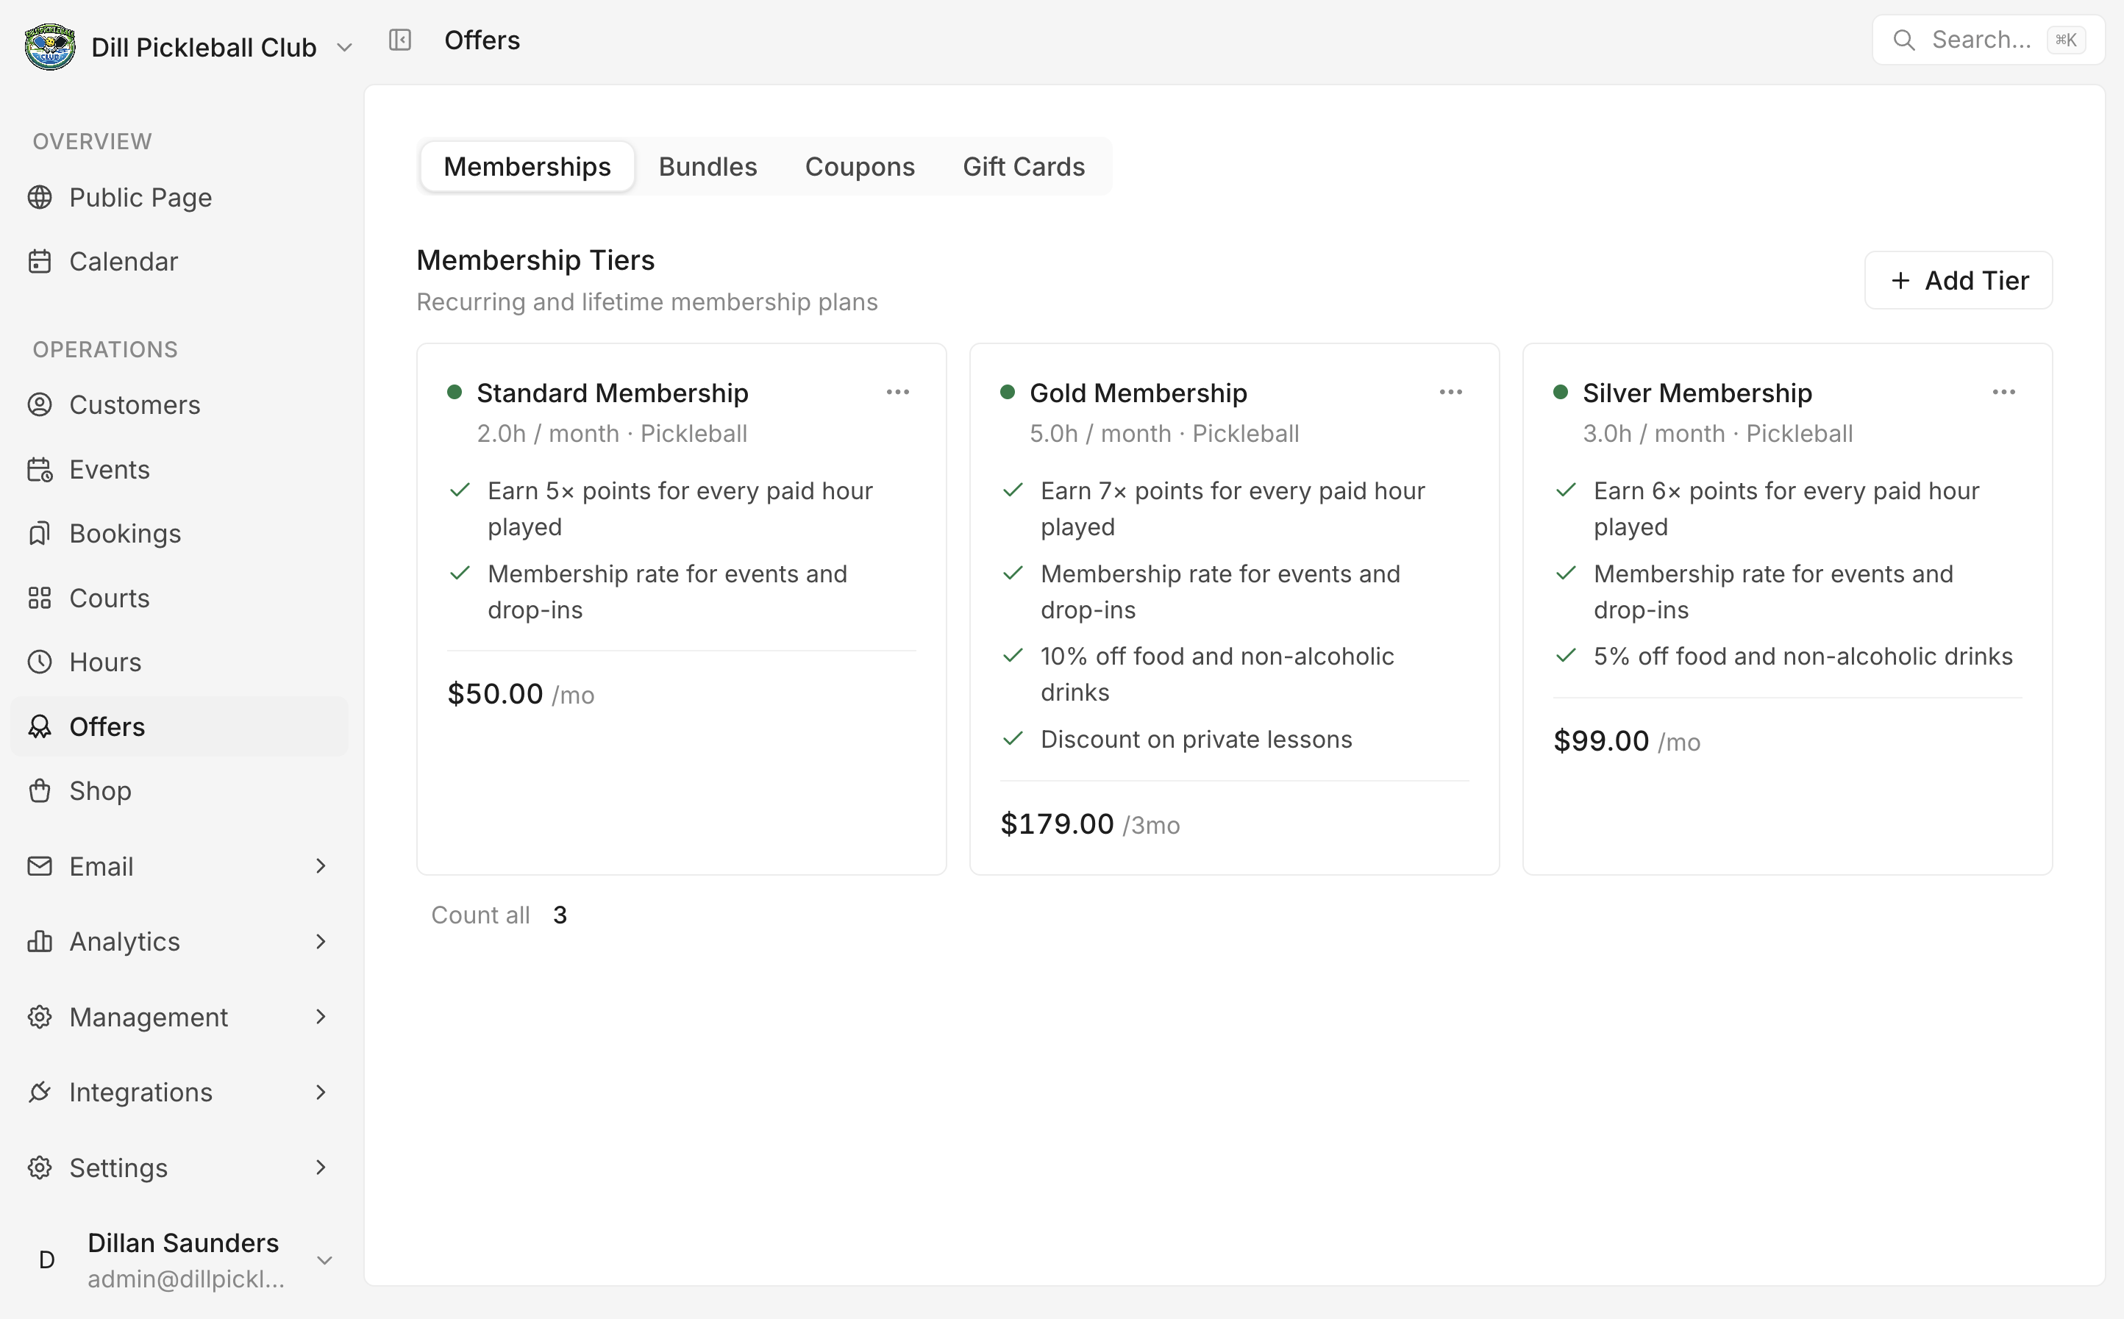This screenshot has height=1319, width=2124.
Task: Click '2.0h / month · Pickleball' text
Action: coord(612,434)
